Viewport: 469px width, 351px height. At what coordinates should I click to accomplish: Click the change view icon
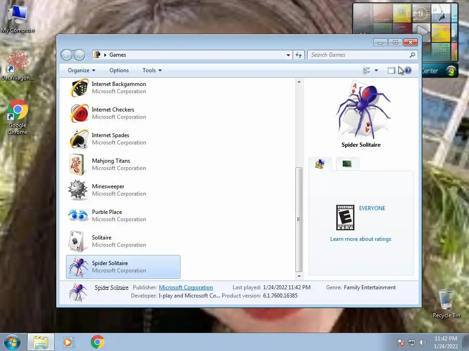[366, 70]
